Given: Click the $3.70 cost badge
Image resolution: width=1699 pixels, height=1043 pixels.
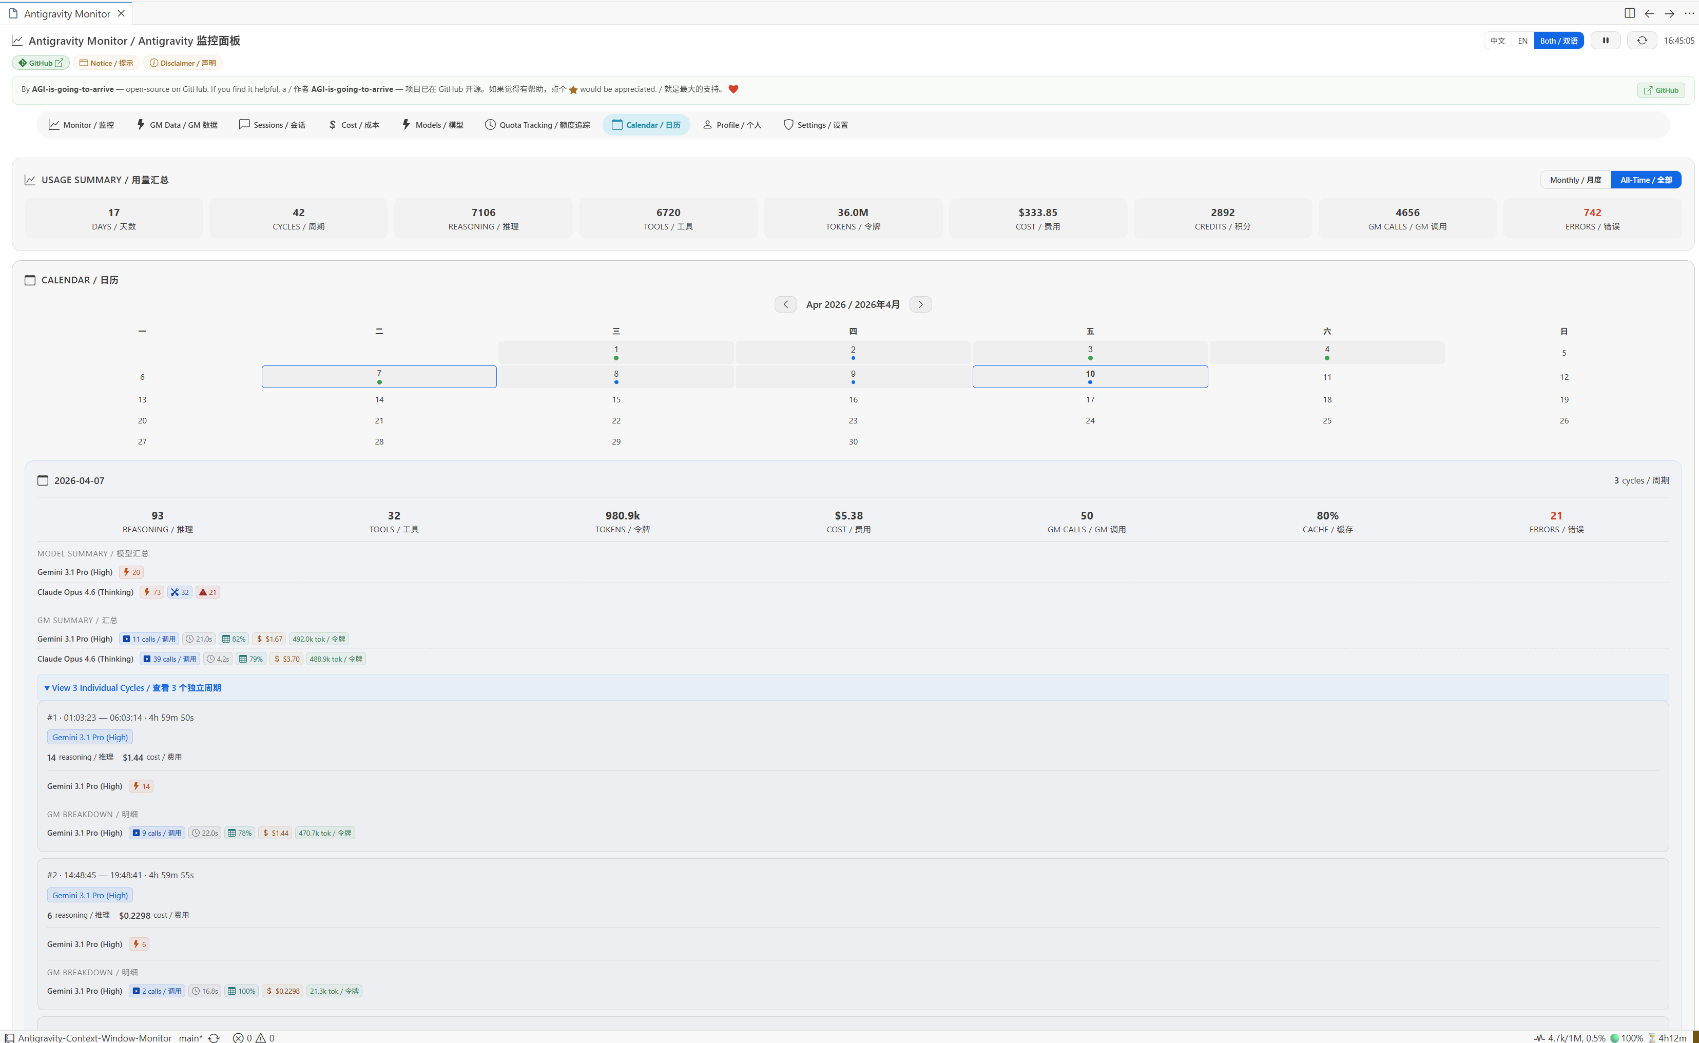Looking at the screenshot, I should click(x=286, y=659).
